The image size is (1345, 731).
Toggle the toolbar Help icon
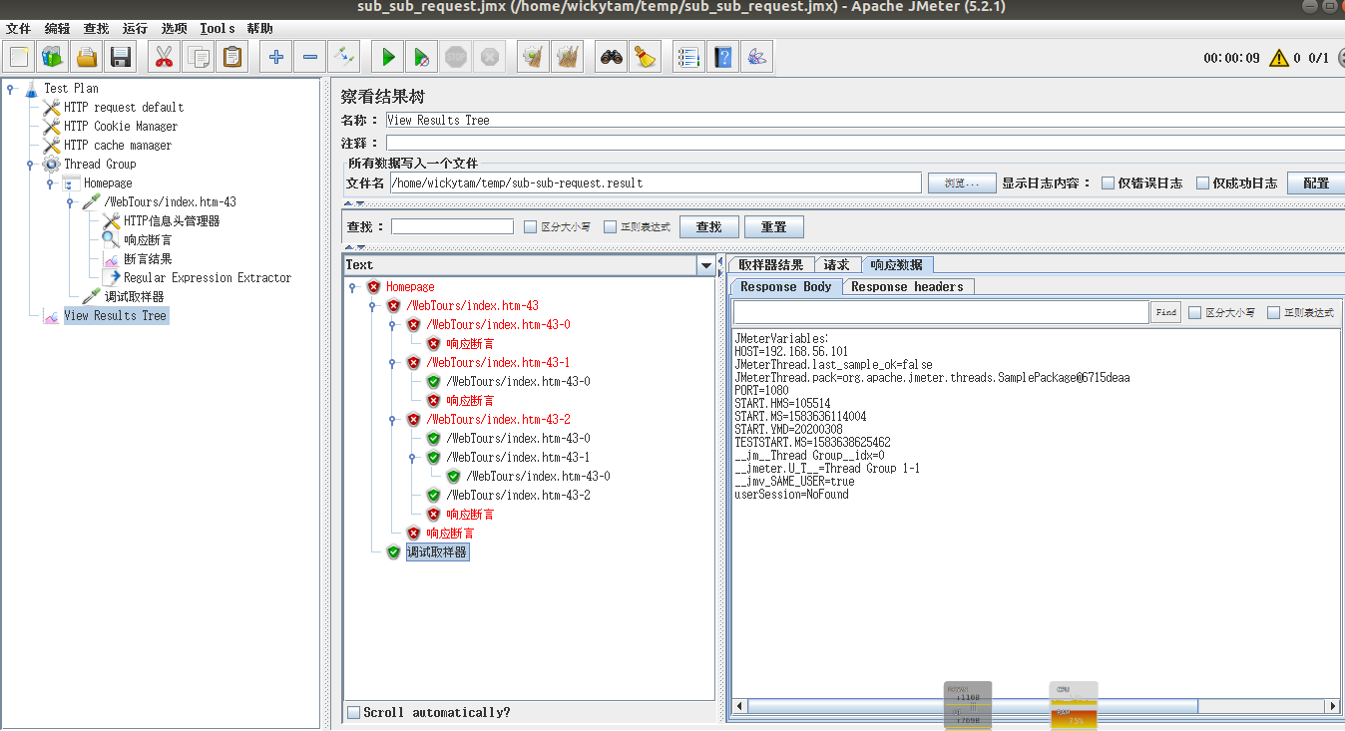[x=721, y=56]
